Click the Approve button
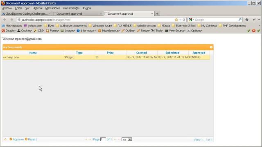Viewport: 262px width, 147px height. click(x=16, y=139)
